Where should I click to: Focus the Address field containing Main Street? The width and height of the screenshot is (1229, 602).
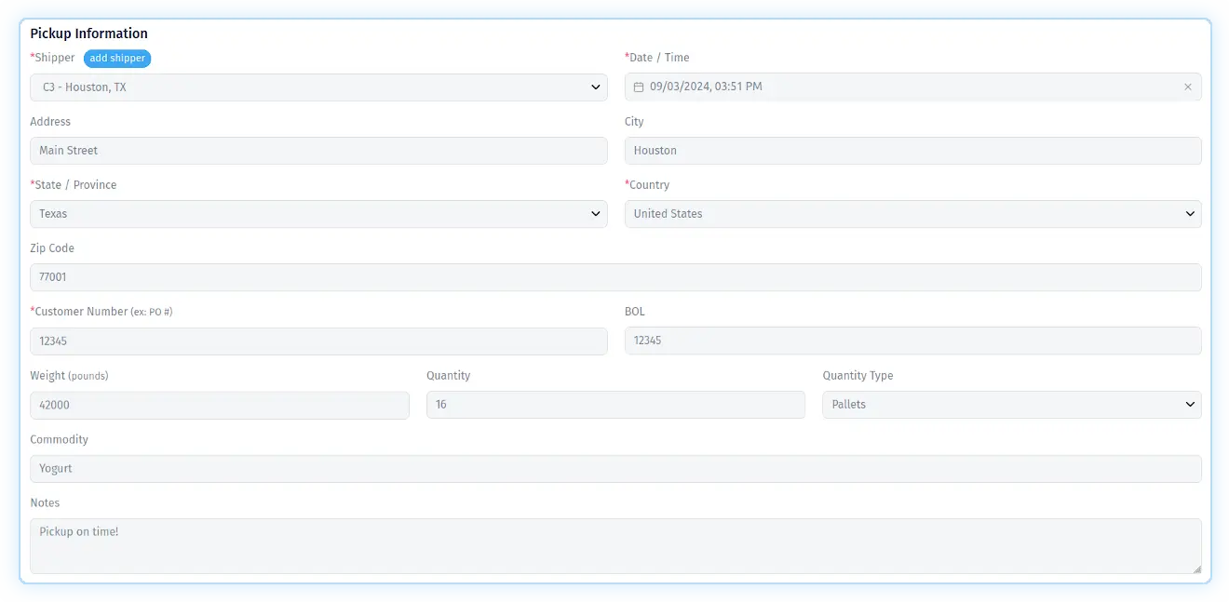coord(318,151)
